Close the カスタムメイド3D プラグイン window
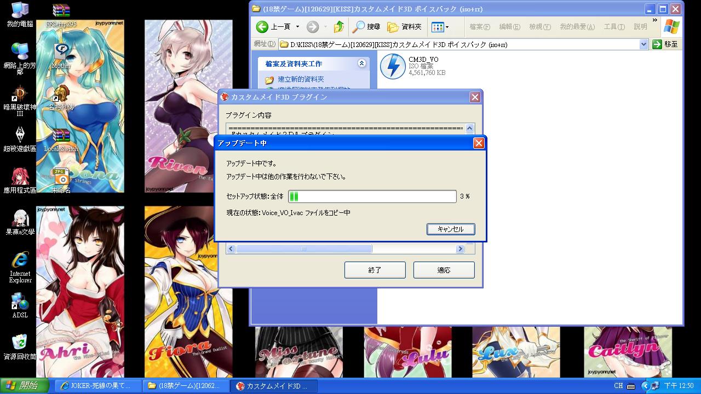The image size is (701, 394). pos(475,97)
